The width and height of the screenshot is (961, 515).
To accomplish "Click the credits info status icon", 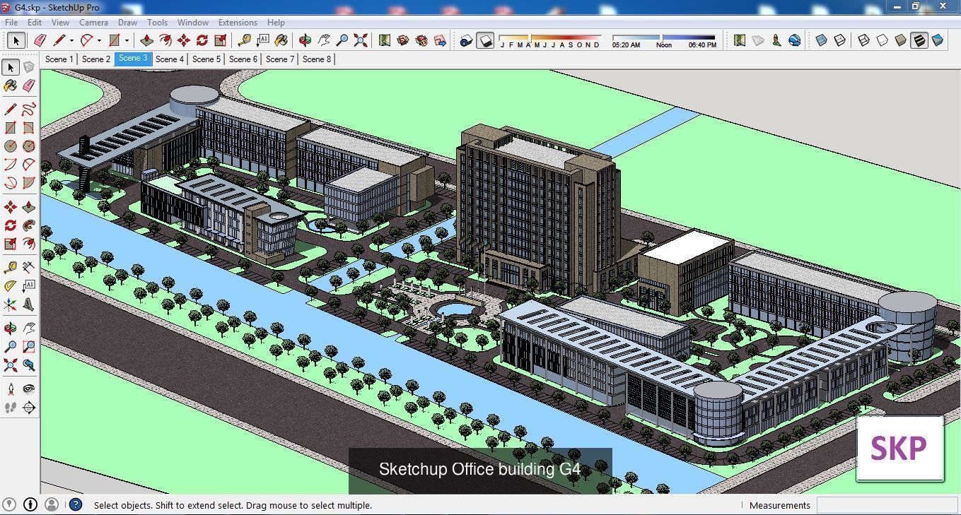I will (30, 504).
